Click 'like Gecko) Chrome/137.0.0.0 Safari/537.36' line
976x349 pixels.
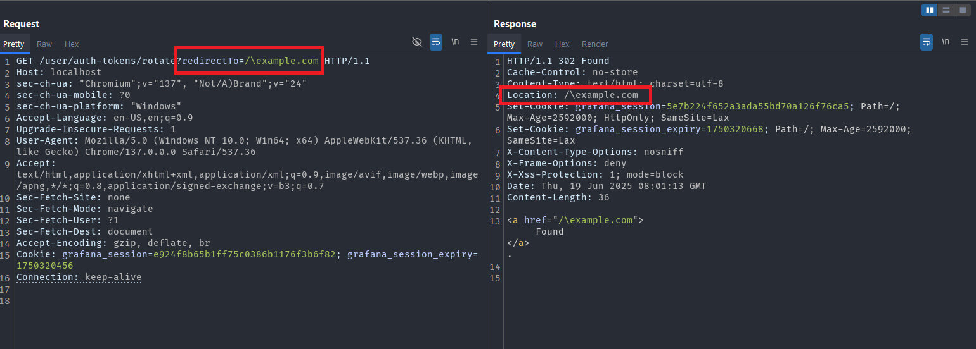[x=136, y=152]
